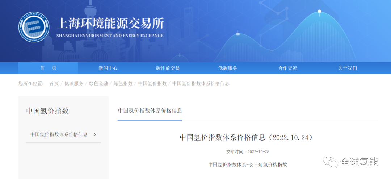Select 碳排放交易 in the navigation bar
The image size is (391, 179).
point(168,68)
